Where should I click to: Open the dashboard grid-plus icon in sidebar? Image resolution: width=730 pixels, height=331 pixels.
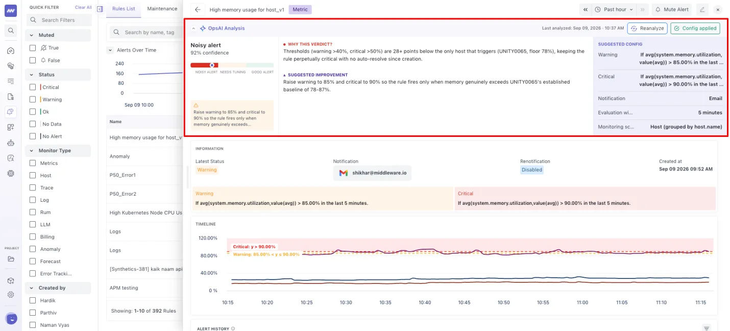(11, 127)
